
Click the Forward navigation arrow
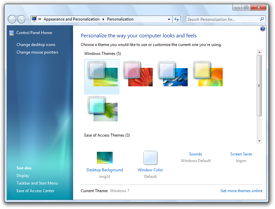[21, 19]
